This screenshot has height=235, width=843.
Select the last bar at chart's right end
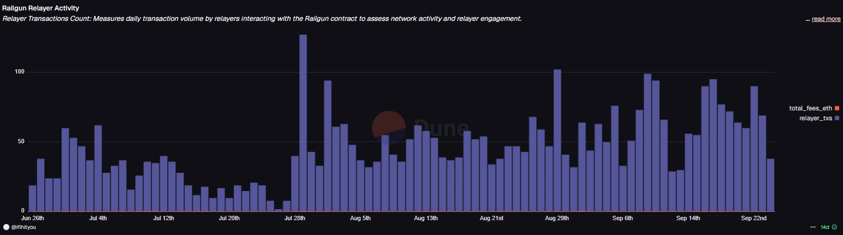pyautogui.click(x=770, y=185)
